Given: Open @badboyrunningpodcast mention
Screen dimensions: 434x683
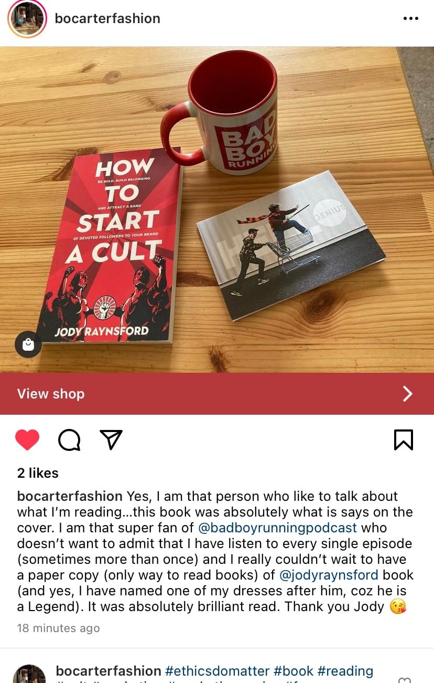Looking at the screenshot, I should [277, 528].
